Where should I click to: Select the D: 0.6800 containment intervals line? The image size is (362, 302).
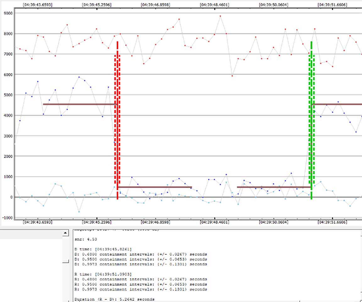coord(141,254)
